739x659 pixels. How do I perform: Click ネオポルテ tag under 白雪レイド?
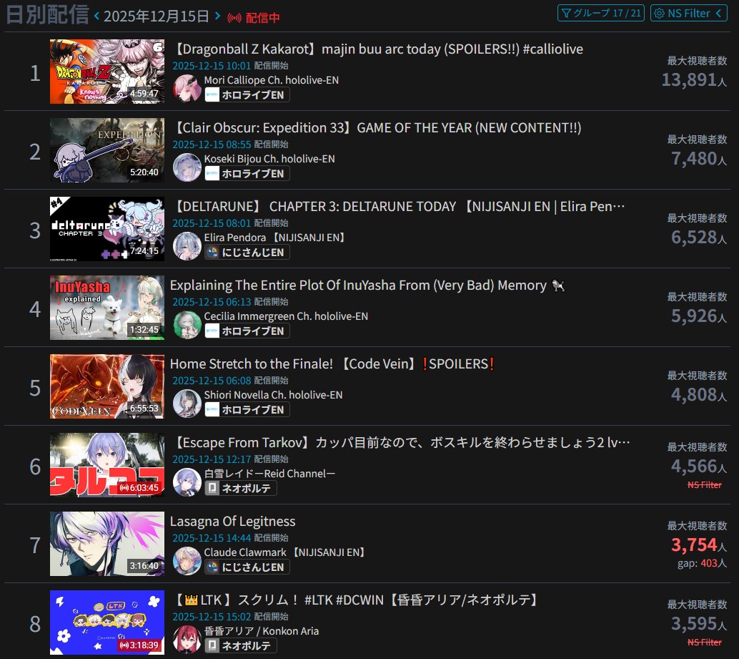(x=240, y=489)
